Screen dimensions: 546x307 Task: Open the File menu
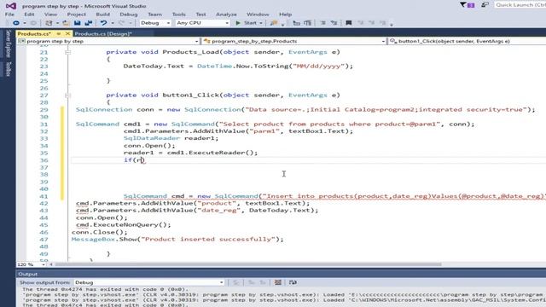click(x=9, y=14)
